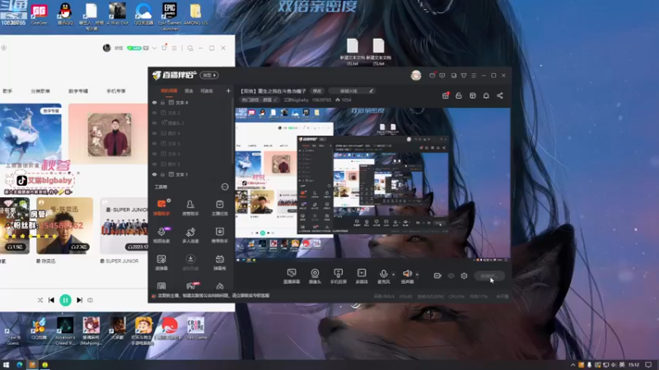This screenshot has width=659, height=370.
Task: Pause the music player playback
Action: coord(65,300)
